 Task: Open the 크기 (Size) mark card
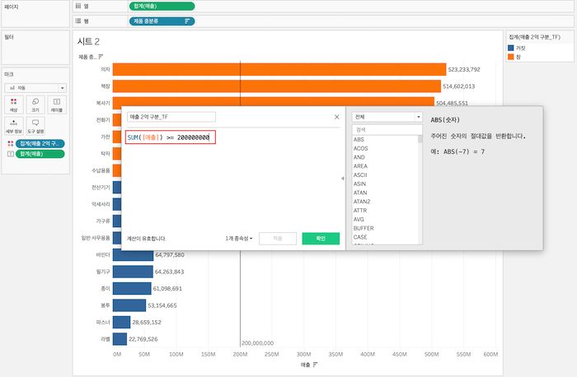pos(35,105)
